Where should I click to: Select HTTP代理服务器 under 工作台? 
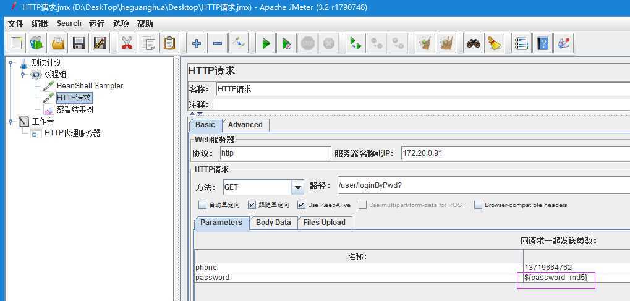(x=72, y=133)
